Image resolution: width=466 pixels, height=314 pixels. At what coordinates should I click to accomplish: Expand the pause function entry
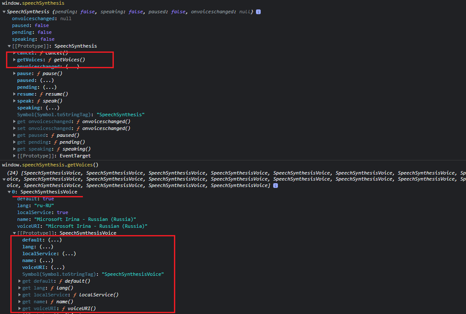point(14,73)
